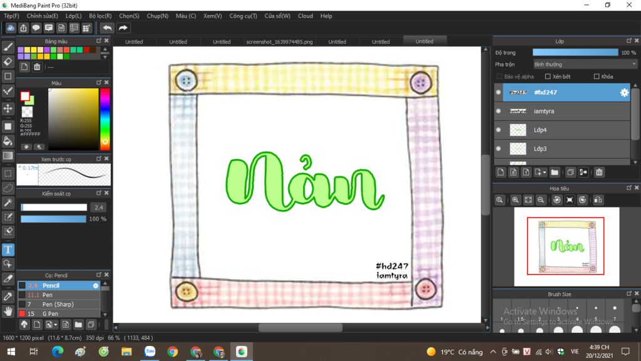Add a new folder in Layers panel
Image resolution: width=641 pixels, height=361 pixels.
tap(555, 172)
